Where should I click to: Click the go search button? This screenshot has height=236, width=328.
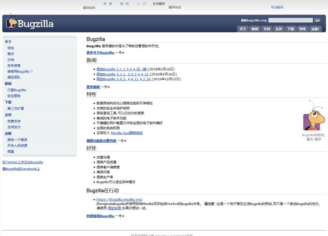318,20
